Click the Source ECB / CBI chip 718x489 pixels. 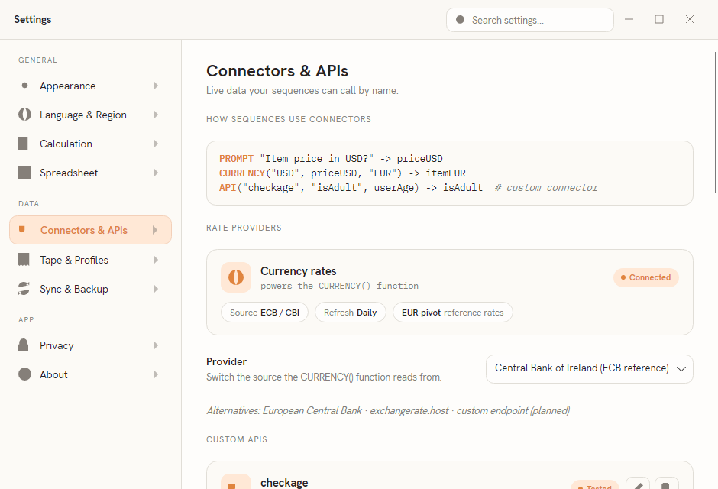click(x=264, y=313)
